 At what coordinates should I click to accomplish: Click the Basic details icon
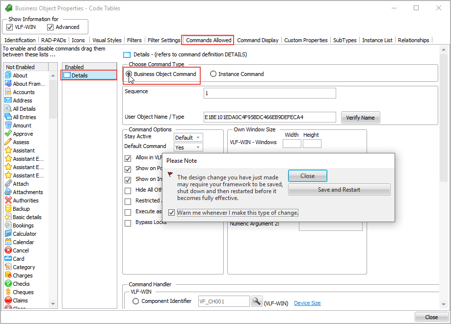pos(8,217)
